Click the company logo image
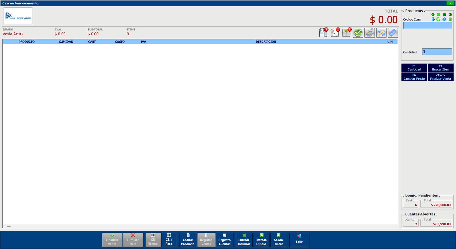456x249 pixels. click(x=18, y=16)
